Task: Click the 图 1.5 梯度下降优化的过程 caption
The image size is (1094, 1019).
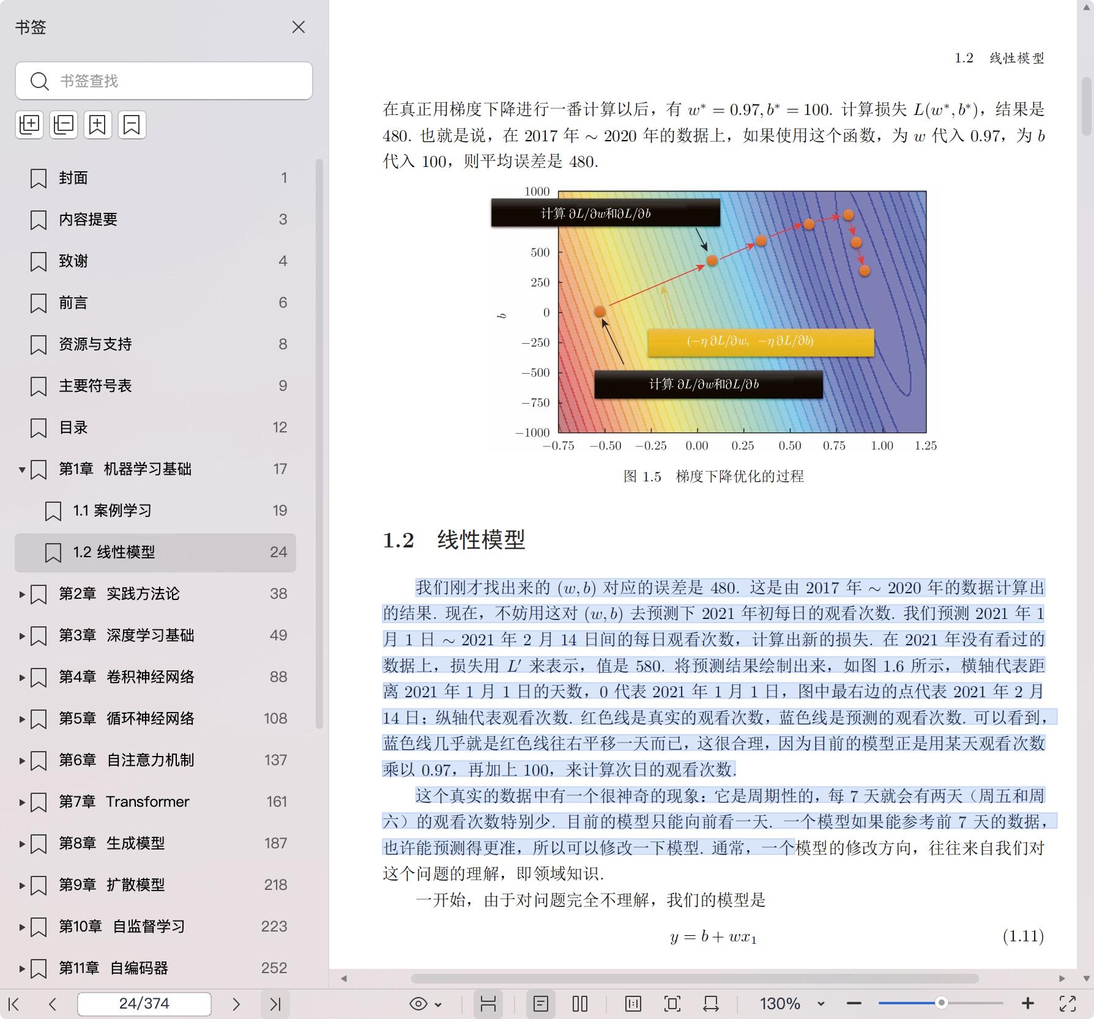Action: pyautogui.click(x=714, y=476)
